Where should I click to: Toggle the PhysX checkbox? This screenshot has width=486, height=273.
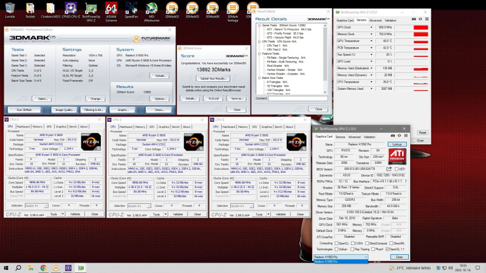(373, 249)
